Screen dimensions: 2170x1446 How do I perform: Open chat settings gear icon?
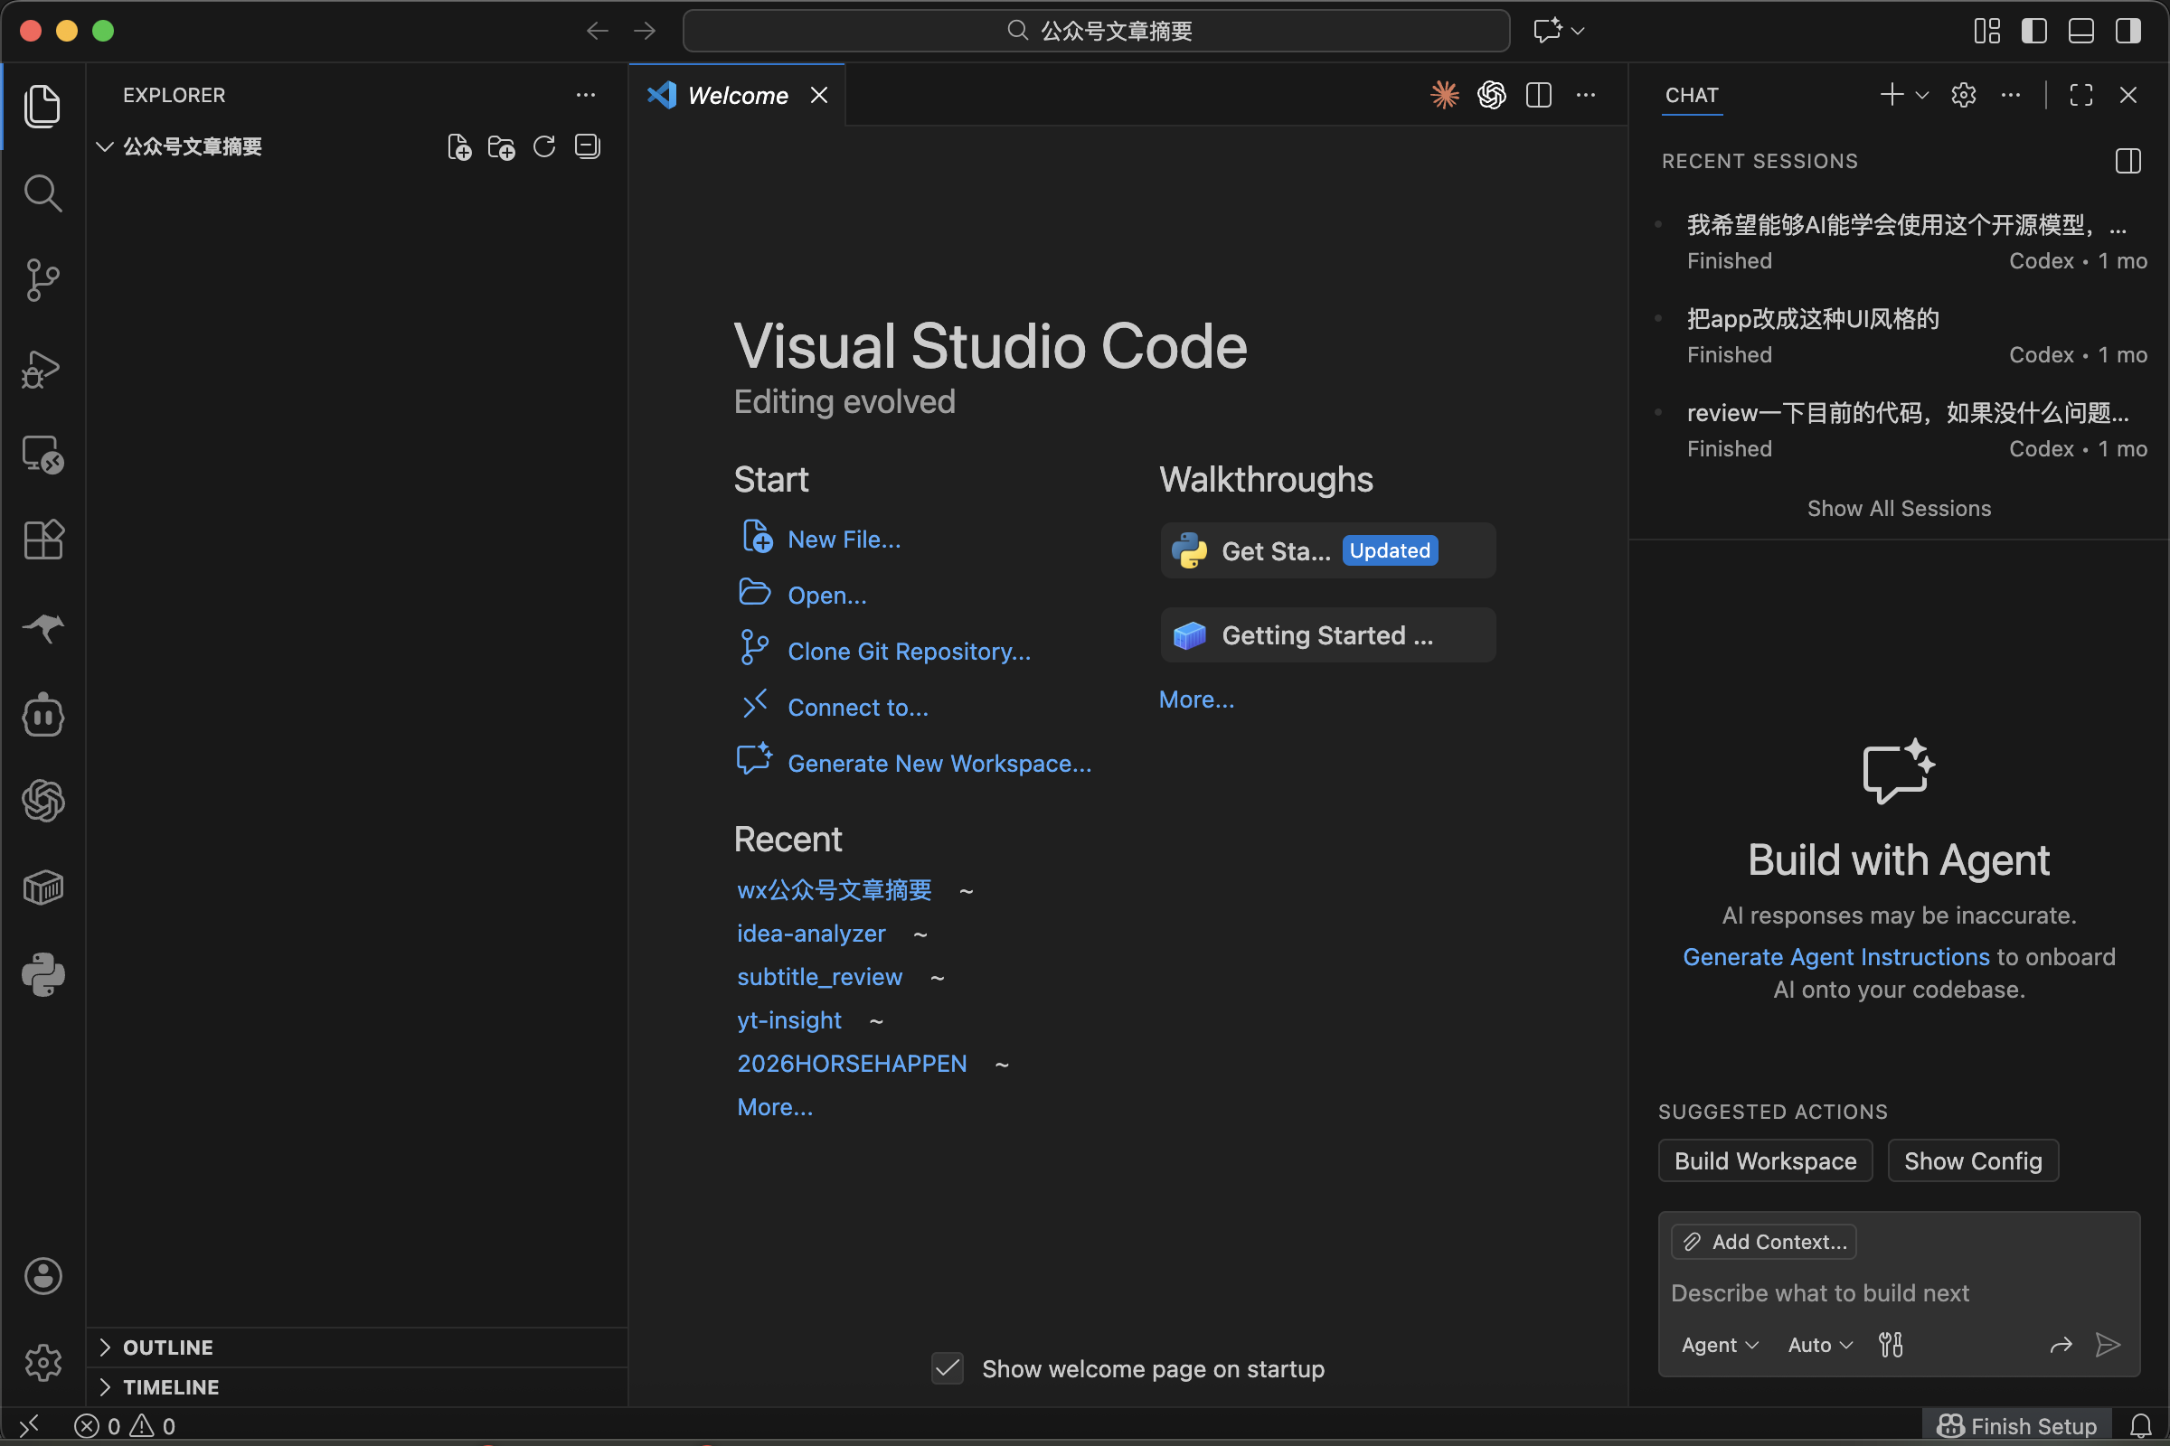[1964, 95]
